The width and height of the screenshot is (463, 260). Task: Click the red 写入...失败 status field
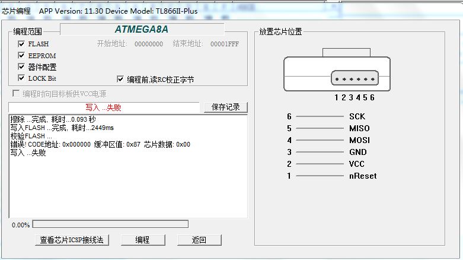click(104, 107)
